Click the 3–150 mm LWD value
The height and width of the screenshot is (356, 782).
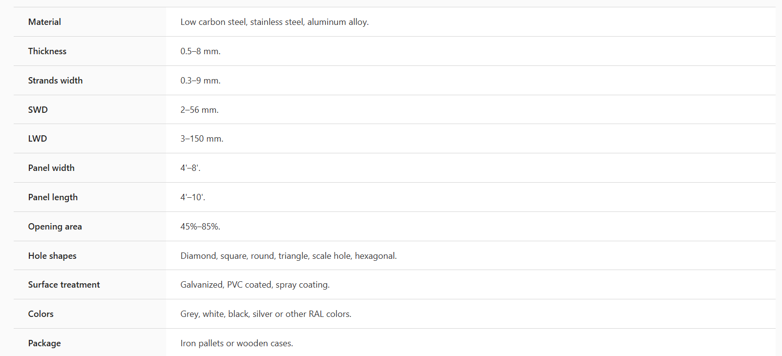(202, 139)
